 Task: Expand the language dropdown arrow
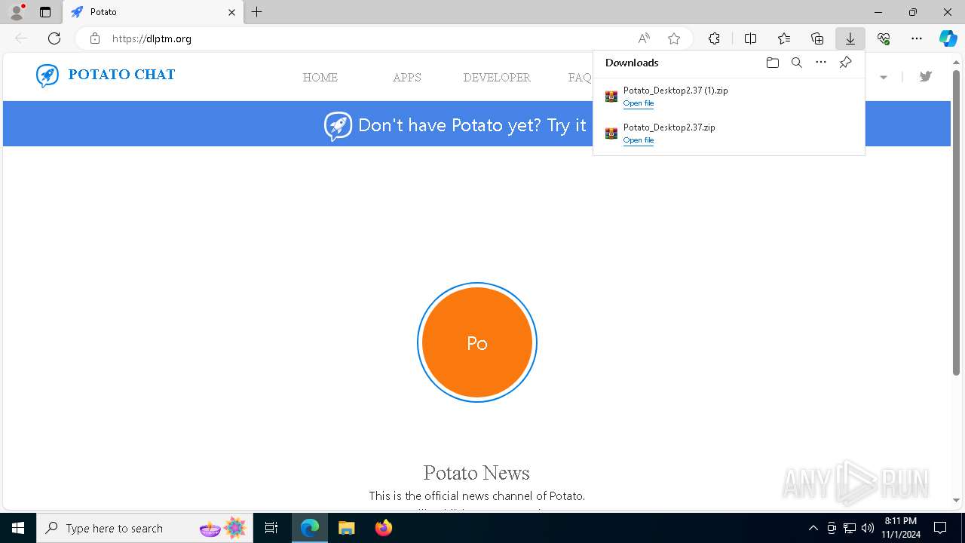(884, 77)
